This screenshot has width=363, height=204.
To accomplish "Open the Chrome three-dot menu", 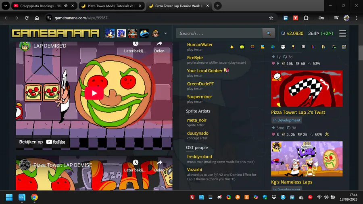I will coord(357,18).
